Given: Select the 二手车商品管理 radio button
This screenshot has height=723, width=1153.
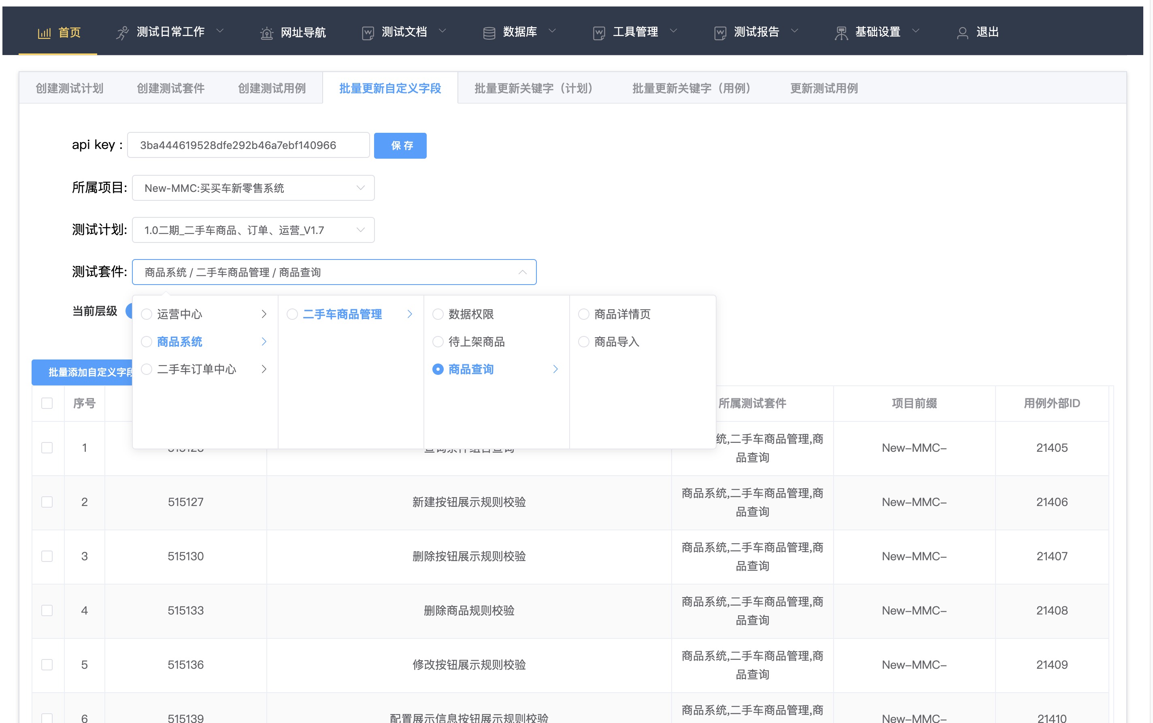Looking at the screenshot, I should coord(292,314).
